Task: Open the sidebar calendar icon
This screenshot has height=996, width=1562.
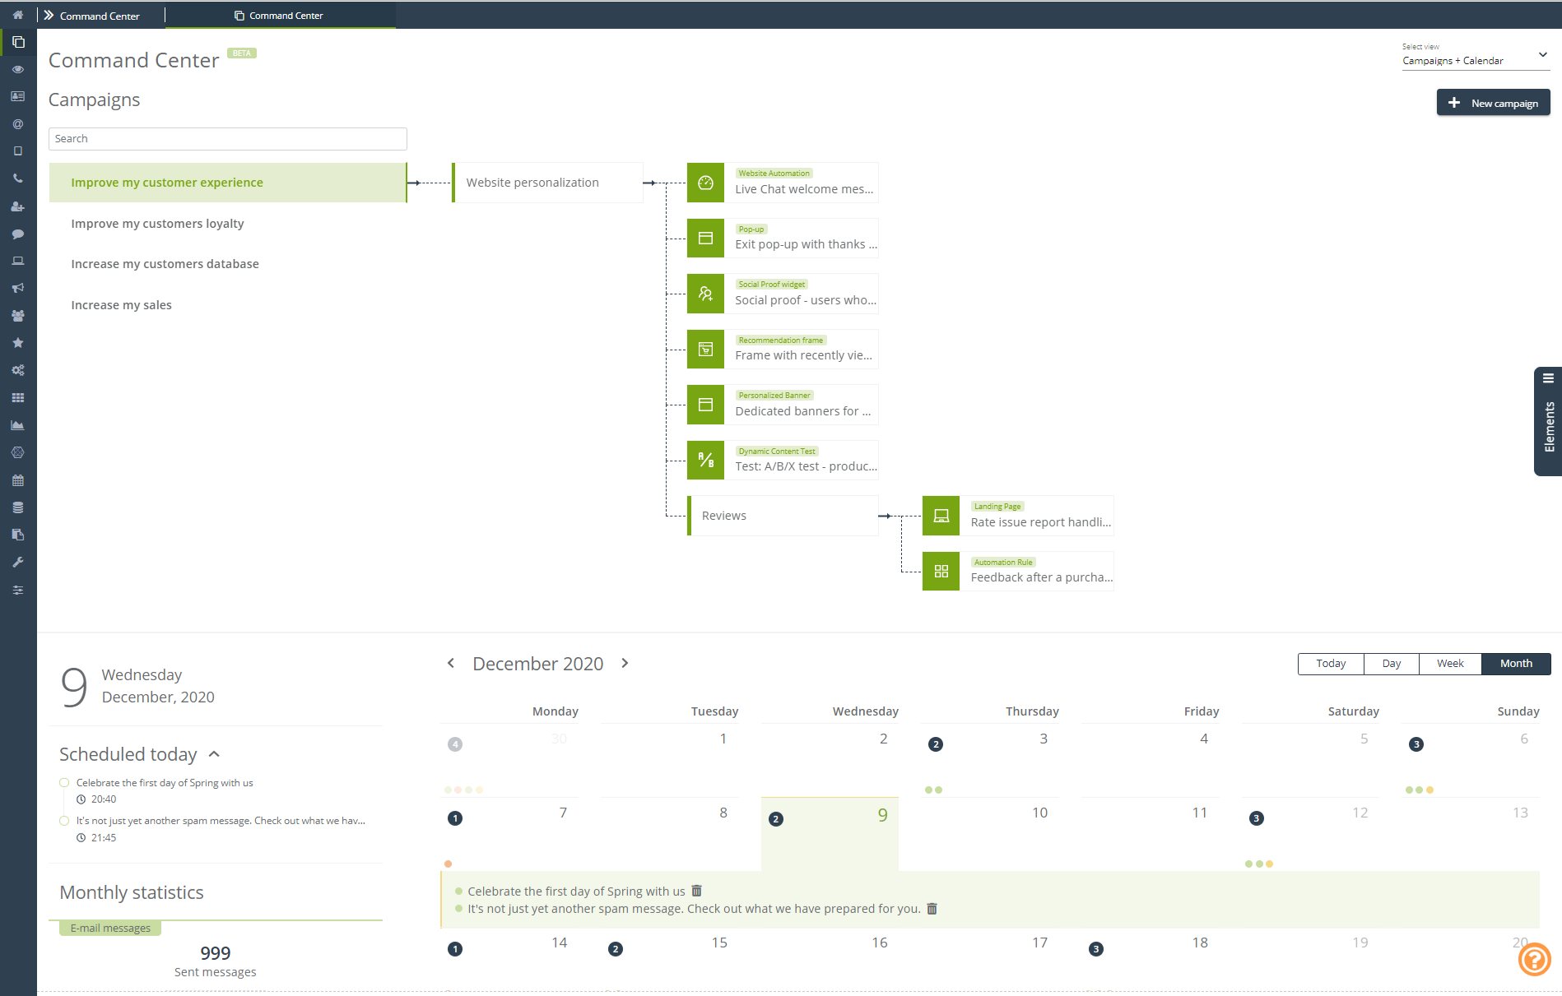Action: pos(18,480)
